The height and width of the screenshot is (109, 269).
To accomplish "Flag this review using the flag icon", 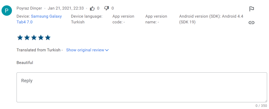I will [251, 9].
